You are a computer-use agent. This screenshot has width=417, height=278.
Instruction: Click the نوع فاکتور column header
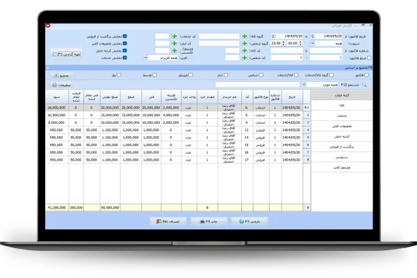[261, 97]
